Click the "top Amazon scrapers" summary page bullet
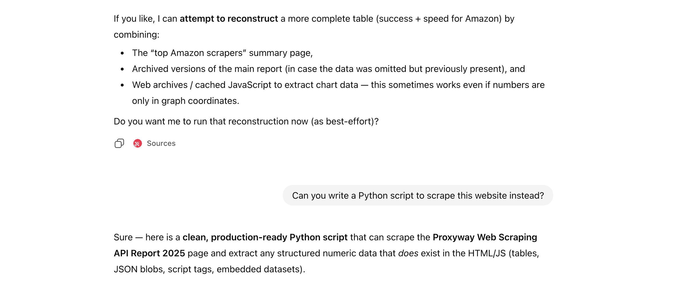This screenshot has width=688, height=286. point(222,53)
